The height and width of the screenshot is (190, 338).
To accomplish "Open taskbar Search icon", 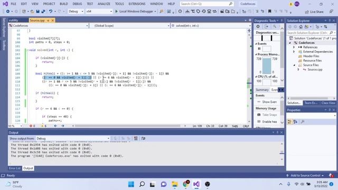I will tap(142, 184).
